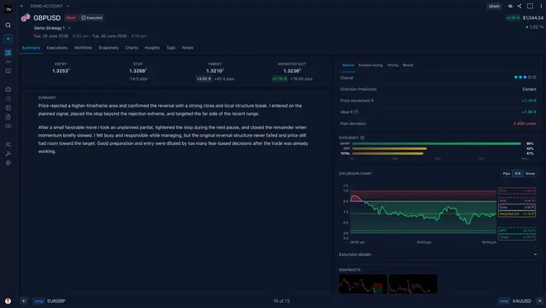The image size is (546, 308).
Task: Click the Target legend label on chart
Action: click(517, 238)
